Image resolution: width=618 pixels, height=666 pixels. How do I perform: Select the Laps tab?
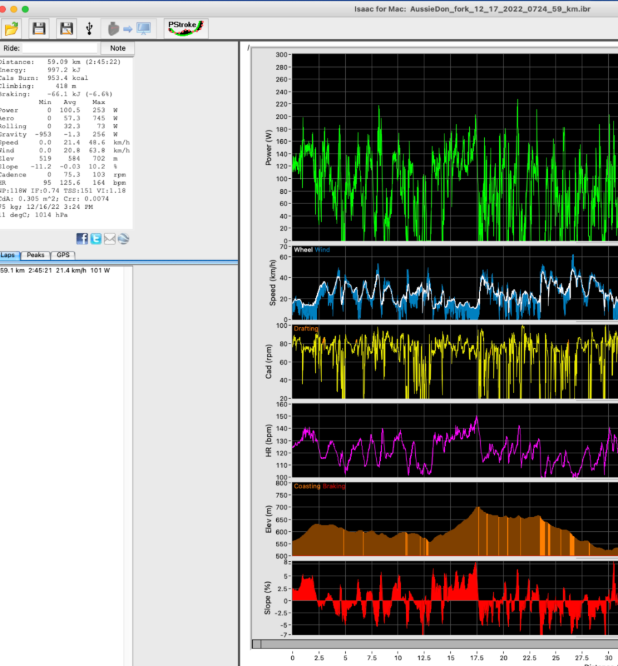point(9,256)
